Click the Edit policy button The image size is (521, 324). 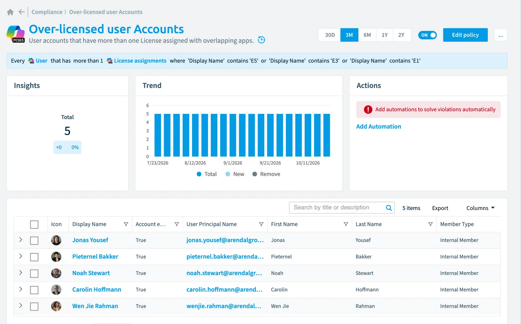coord(465,35)
